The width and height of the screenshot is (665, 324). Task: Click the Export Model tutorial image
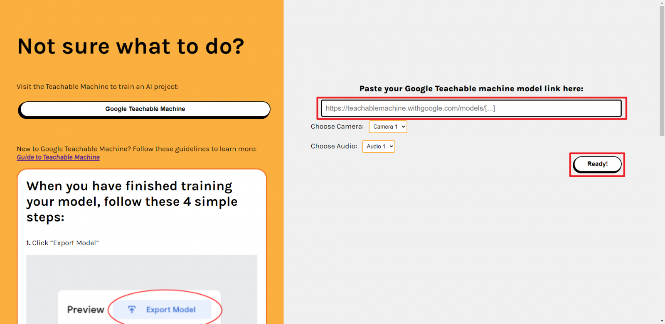(142, 289)
